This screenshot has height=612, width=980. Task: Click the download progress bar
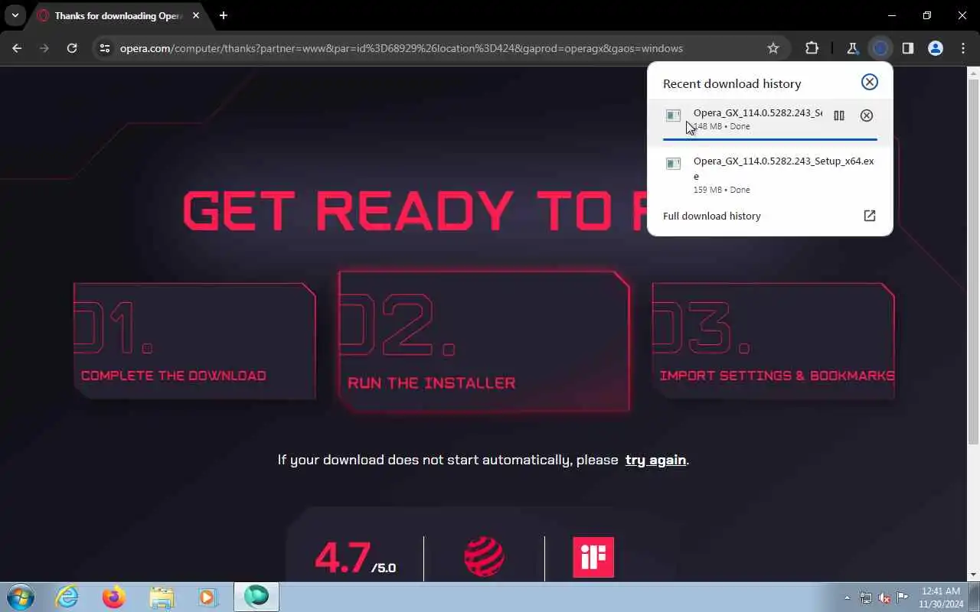click(769, 139)
